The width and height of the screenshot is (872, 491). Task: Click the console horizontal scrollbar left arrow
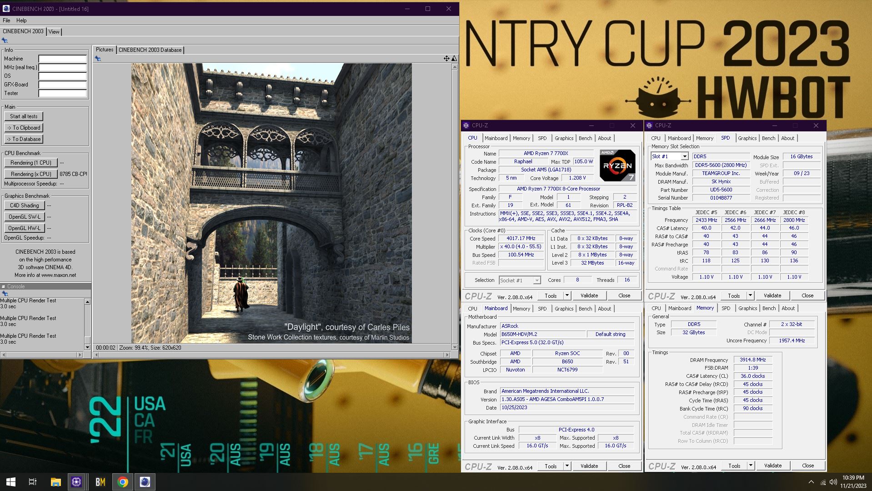pos(3,355)
